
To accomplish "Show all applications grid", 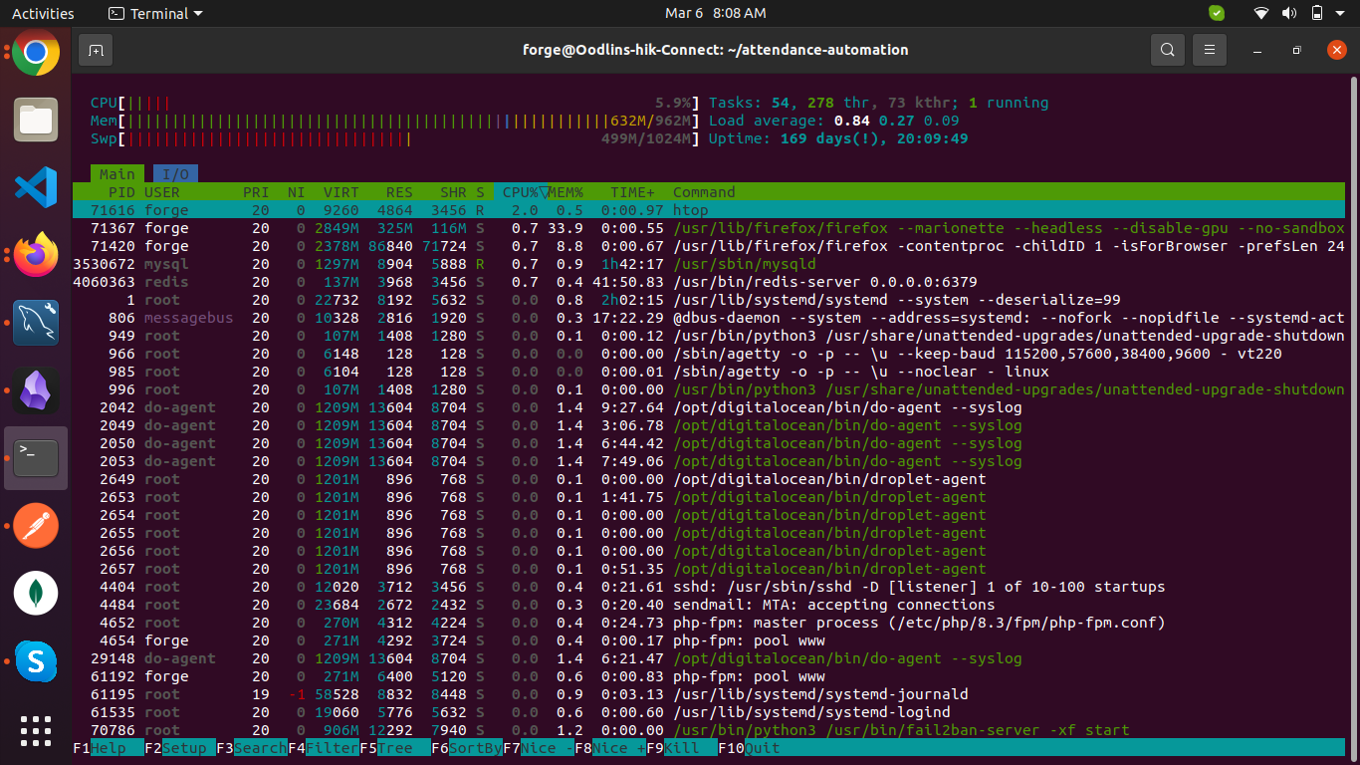I will point(36,729).
